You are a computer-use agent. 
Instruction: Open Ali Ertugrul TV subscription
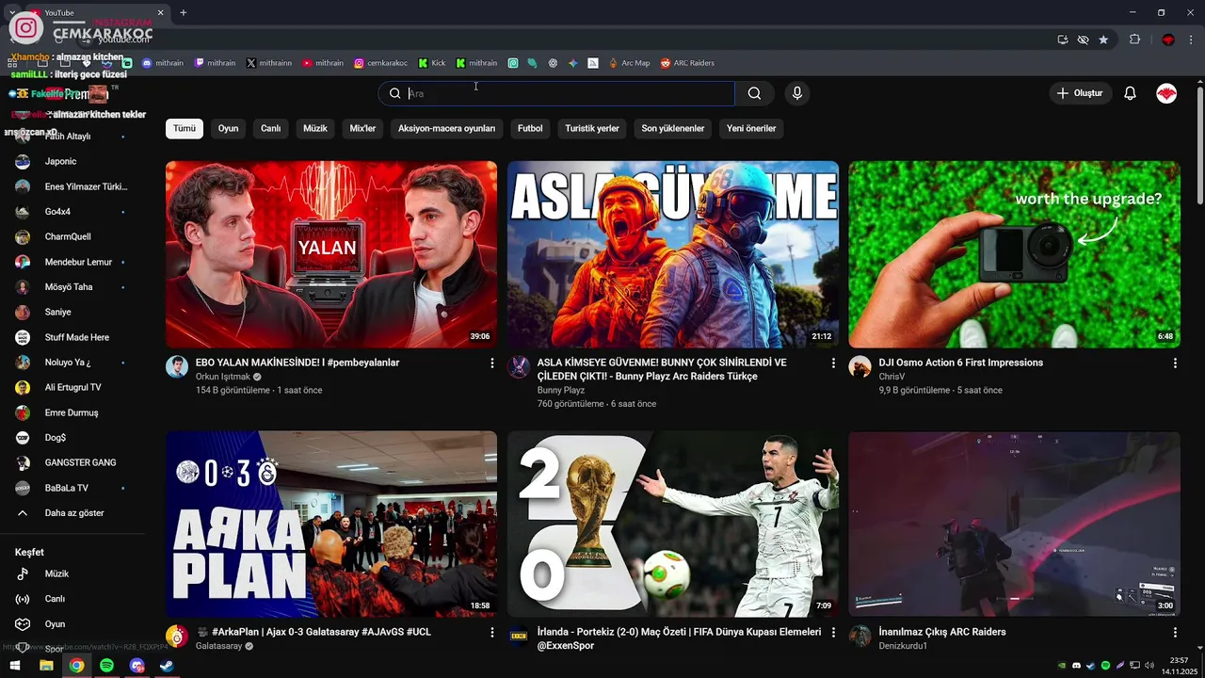(73, 387)
